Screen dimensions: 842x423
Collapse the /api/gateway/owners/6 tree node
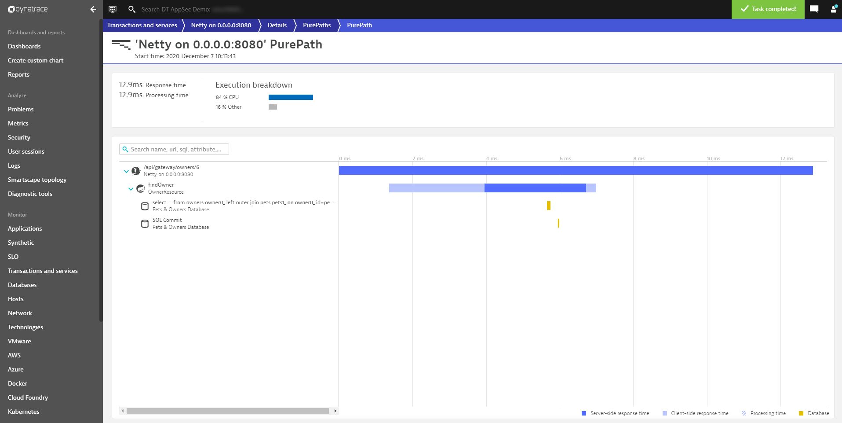click(x=126, y=171)
